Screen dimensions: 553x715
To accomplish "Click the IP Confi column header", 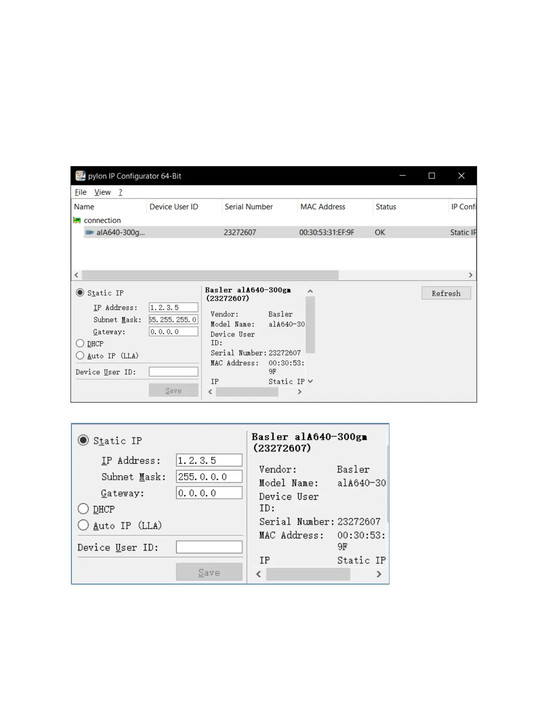I will coord(463,207).
